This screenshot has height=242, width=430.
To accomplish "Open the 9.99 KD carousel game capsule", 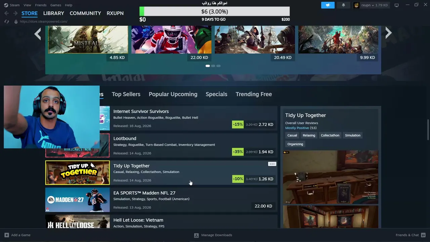I will [x=338, y=40].
